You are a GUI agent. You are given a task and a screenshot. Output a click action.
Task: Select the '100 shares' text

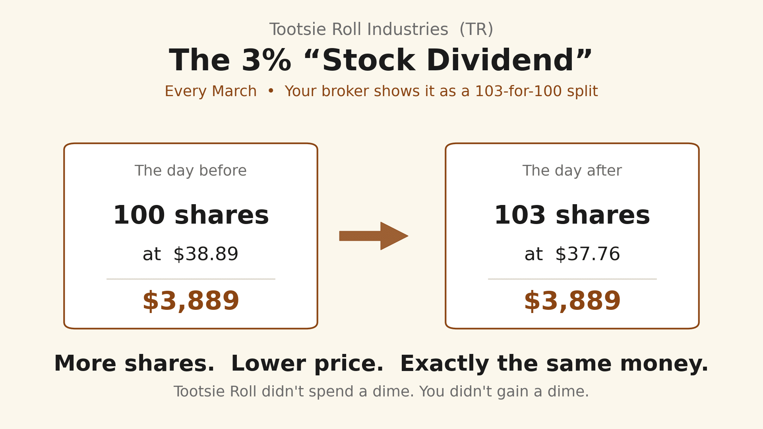[191, 215]
